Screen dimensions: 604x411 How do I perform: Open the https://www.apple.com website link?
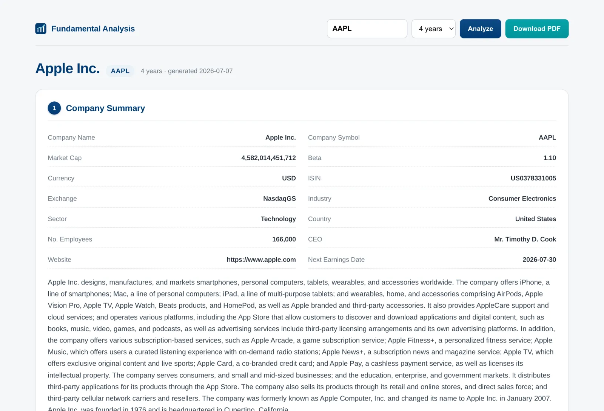[261, 260]
